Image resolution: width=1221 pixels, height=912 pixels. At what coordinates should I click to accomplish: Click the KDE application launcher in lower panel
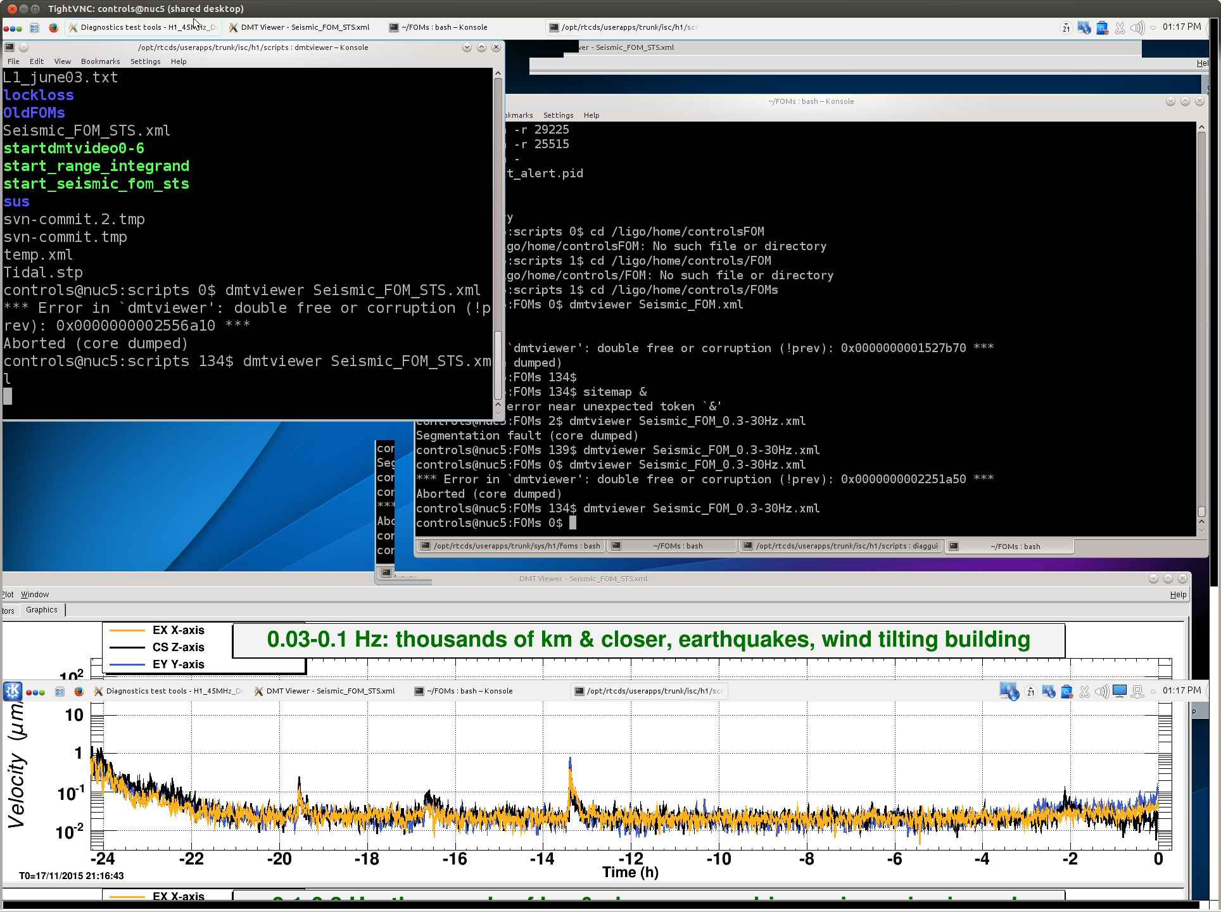click(x=13, y=691)
